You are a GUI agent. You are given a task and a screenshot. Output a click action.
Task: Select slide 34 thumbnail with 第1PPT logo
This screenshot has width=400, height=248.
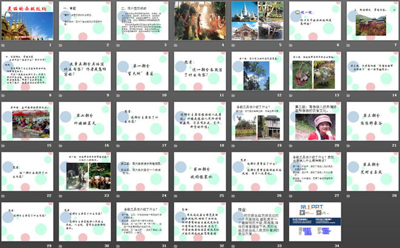click(x=315, y=221)
